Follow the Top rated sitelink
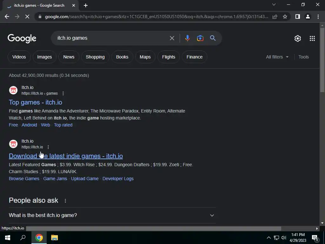 click(x=63, y=125)
